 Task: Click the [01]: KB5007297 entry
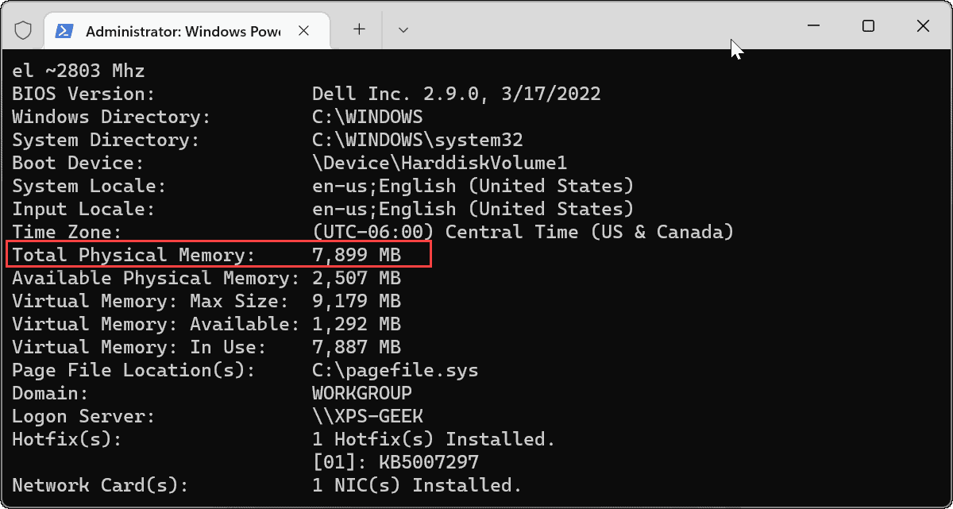click(x=395, y=462)
